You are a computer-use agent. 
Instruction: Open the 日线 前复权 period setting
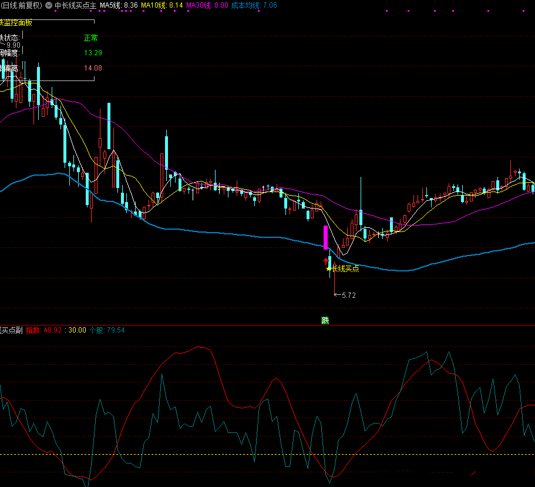[21, 5]
